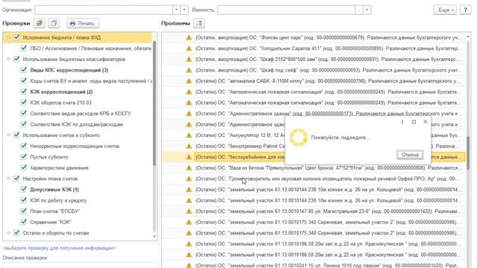The width and height of the screenshot is (477, 268).
Task: Click the Отмена button in wait dialog
Action: 410,155
